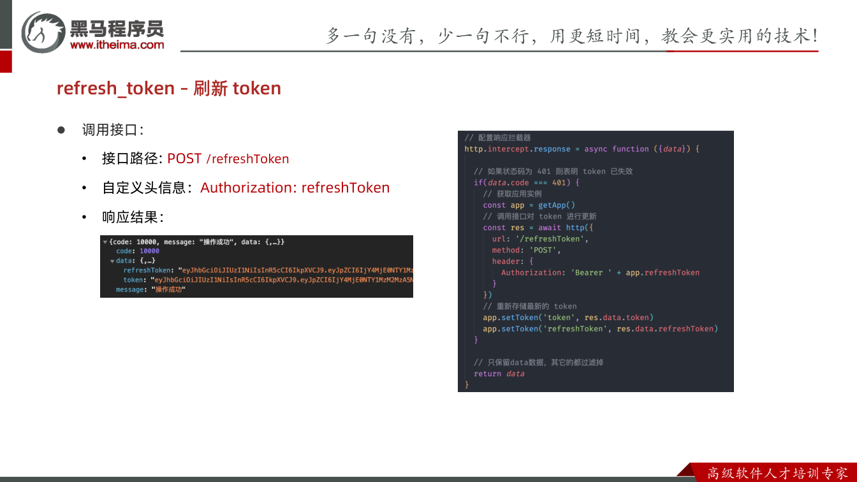Viewport: 857px width, 482px height.
Task: Click the return data code line
Action: click(x=499, y=374)
